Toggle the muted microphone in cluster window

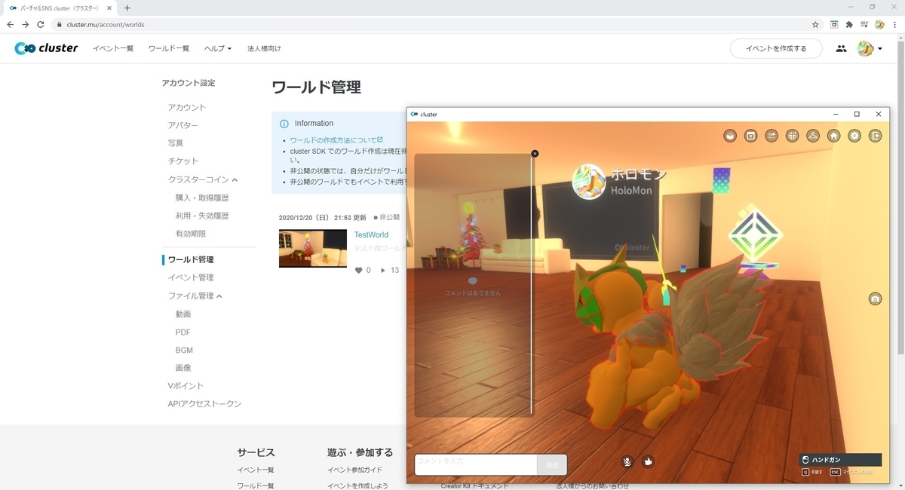[627, 461]
